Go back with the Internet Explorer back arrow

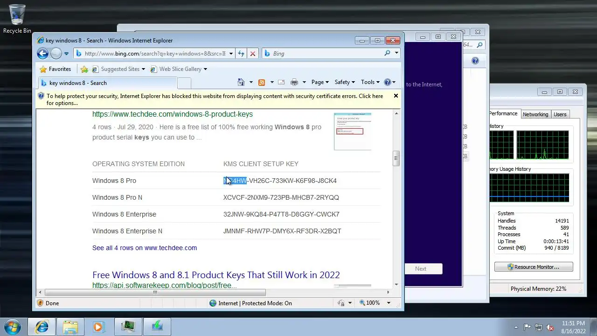pos(42,54)
